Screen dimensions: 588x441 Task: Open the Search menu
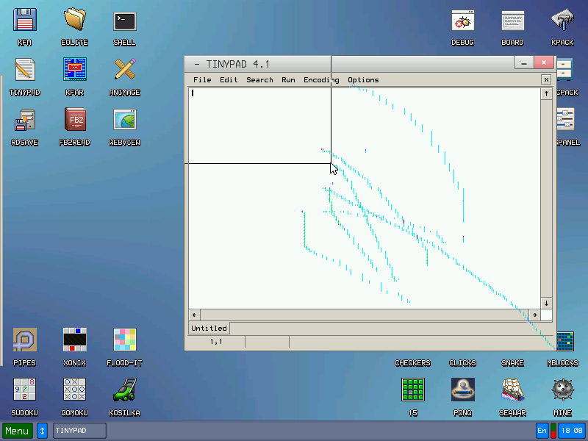[x=259, y=80]
